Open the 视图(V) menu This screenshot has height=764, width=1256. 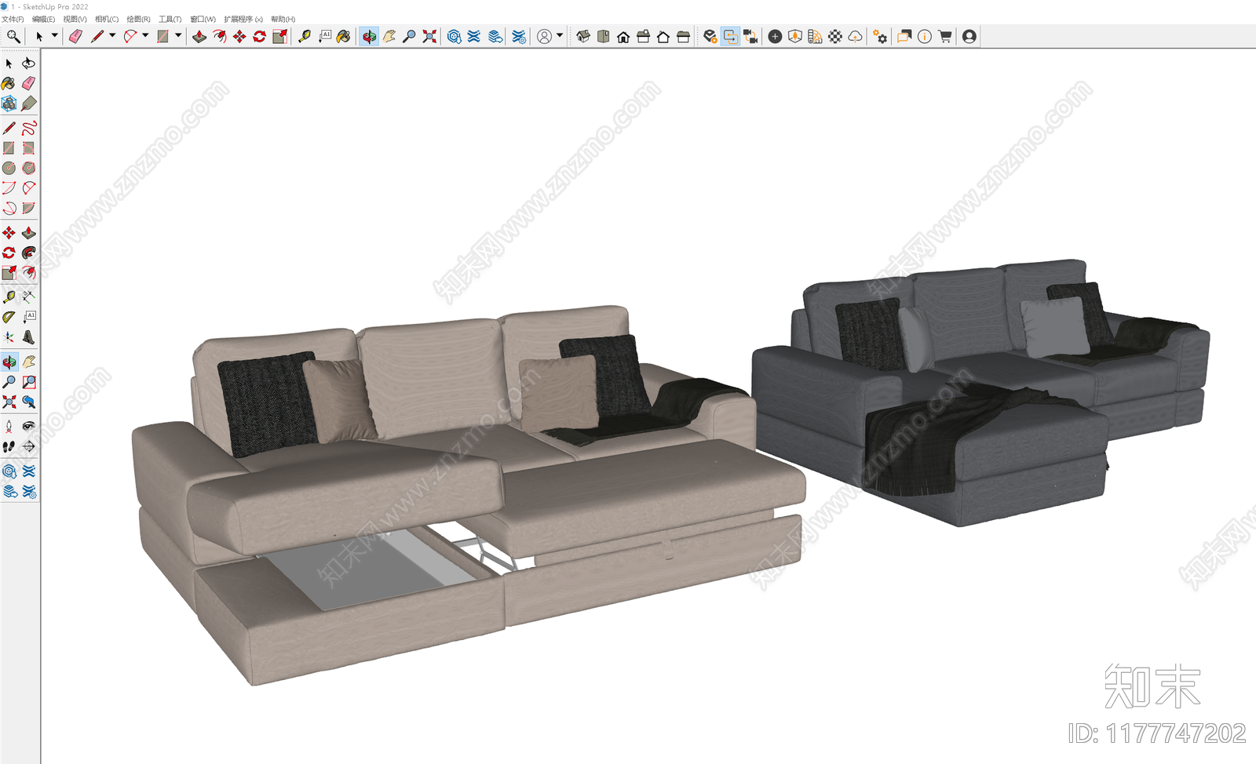coord(75,19)
